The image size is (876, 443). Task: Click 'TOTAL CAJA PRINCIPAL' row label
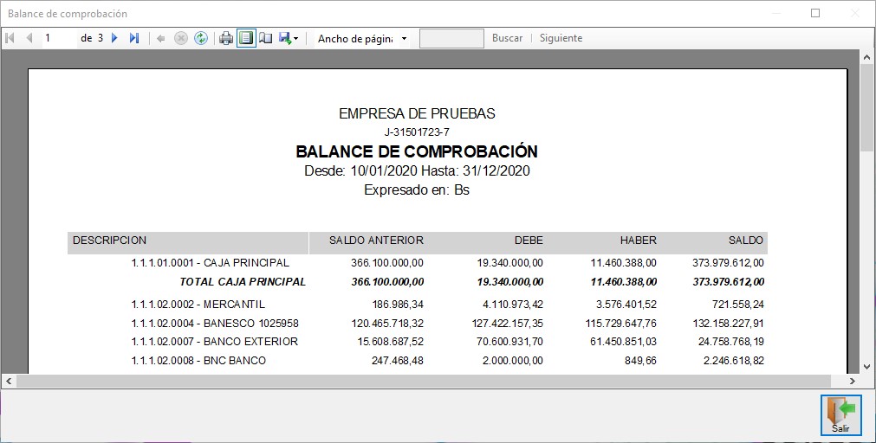(x=243, y=282)
